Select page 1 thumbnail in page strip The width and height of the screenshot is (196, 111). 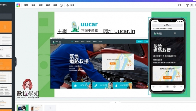[23, 108]
